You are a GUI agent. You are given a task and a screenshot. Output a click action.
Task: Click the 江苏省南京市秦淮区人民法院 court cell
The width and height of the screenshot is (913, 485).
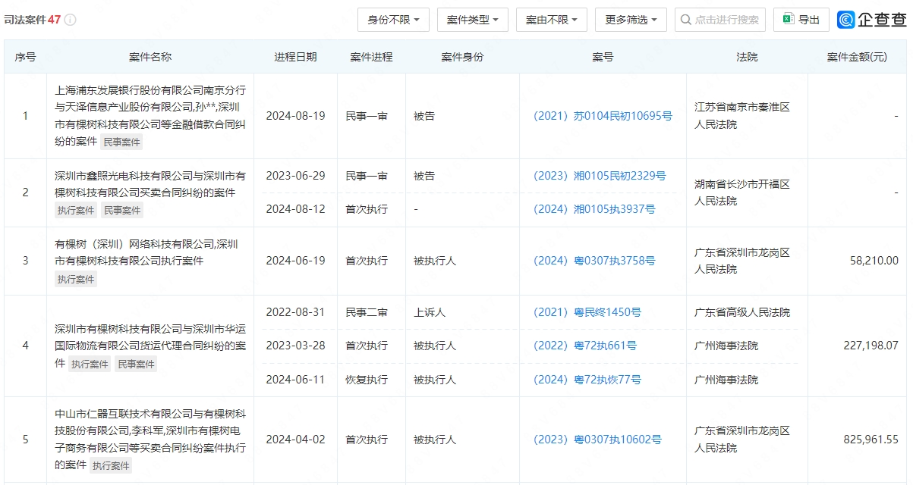742,116
